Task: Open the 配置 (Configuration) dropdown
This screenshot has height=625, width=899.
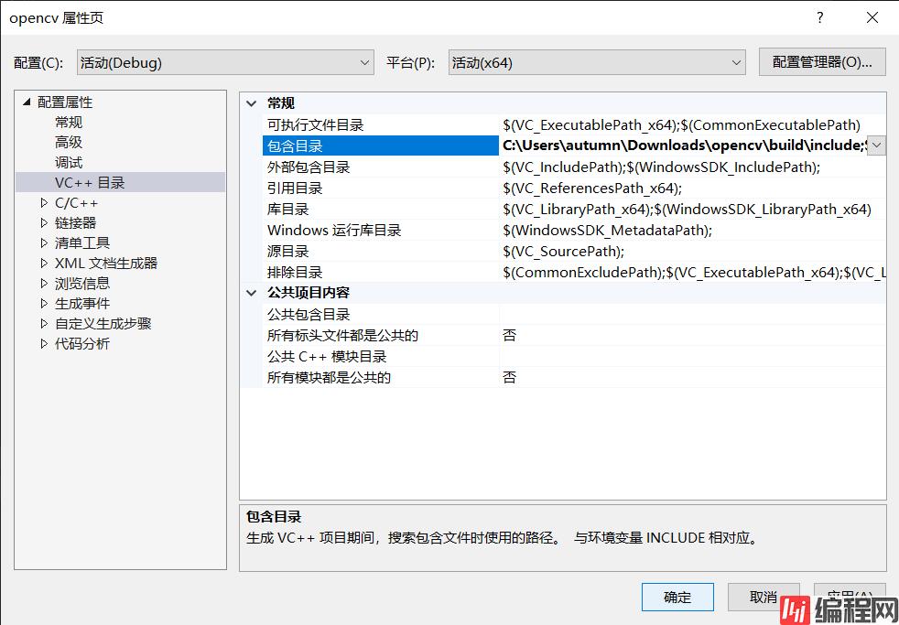Action: coord(224,62)
